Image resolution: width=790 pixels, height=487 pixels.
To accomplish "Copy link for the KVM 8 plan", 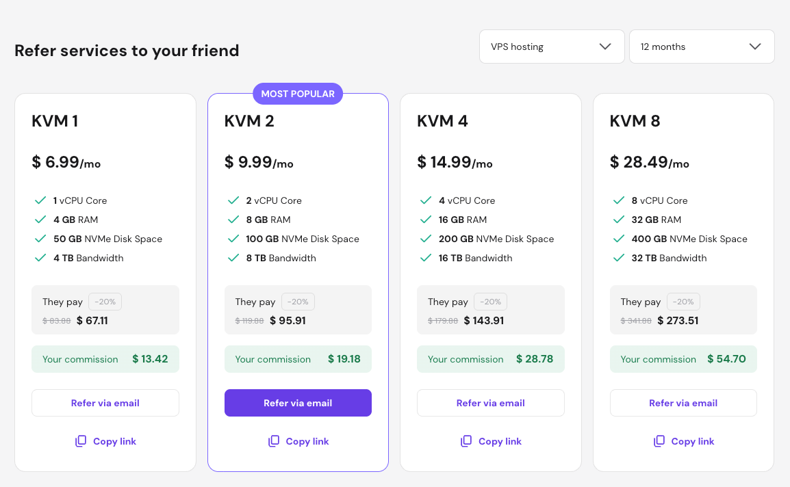I will pyautogui.click(x=692, y=441).
